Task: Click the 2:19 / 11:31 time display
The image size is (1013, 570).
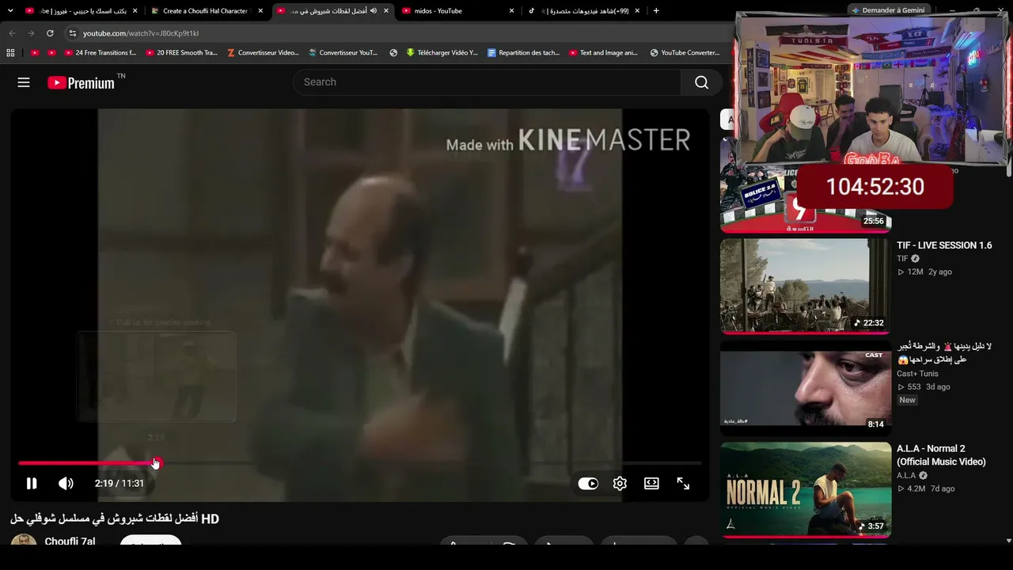Action: pos(120,484)
